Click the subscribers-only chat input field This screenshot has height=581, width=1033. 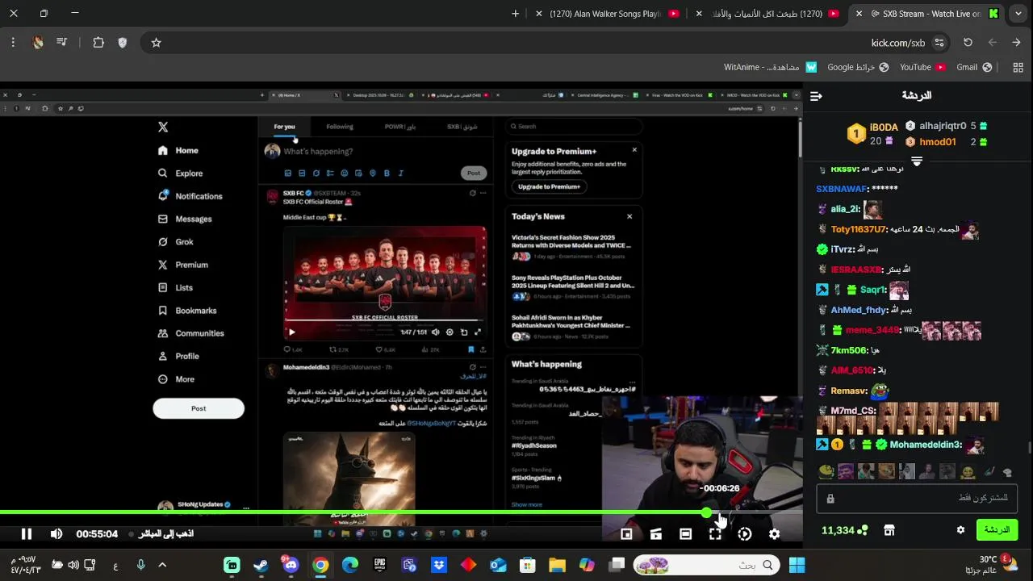click(x=918, y=498)
